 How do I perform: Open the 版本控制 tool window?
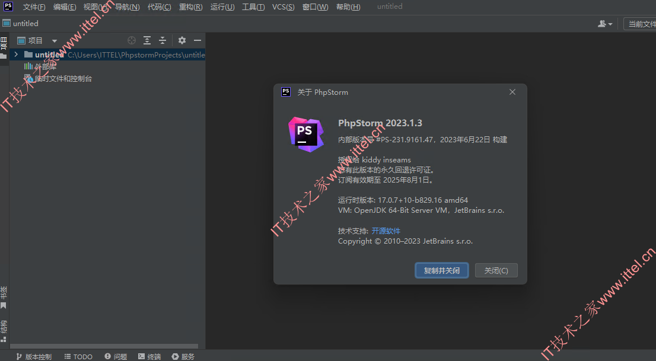click(x=34, y=356)
